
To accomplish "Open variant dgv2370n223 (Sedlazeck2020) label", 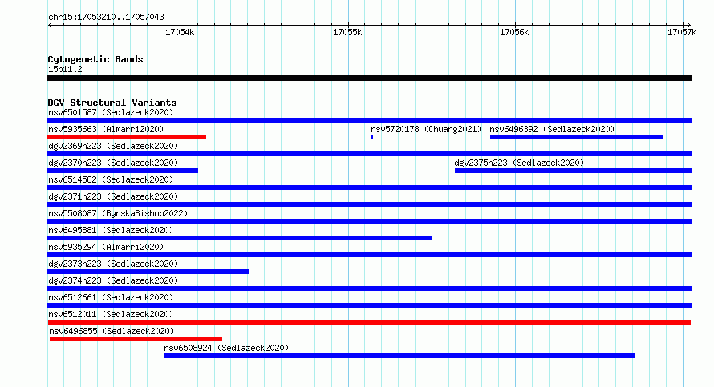I will click(113, 163).
